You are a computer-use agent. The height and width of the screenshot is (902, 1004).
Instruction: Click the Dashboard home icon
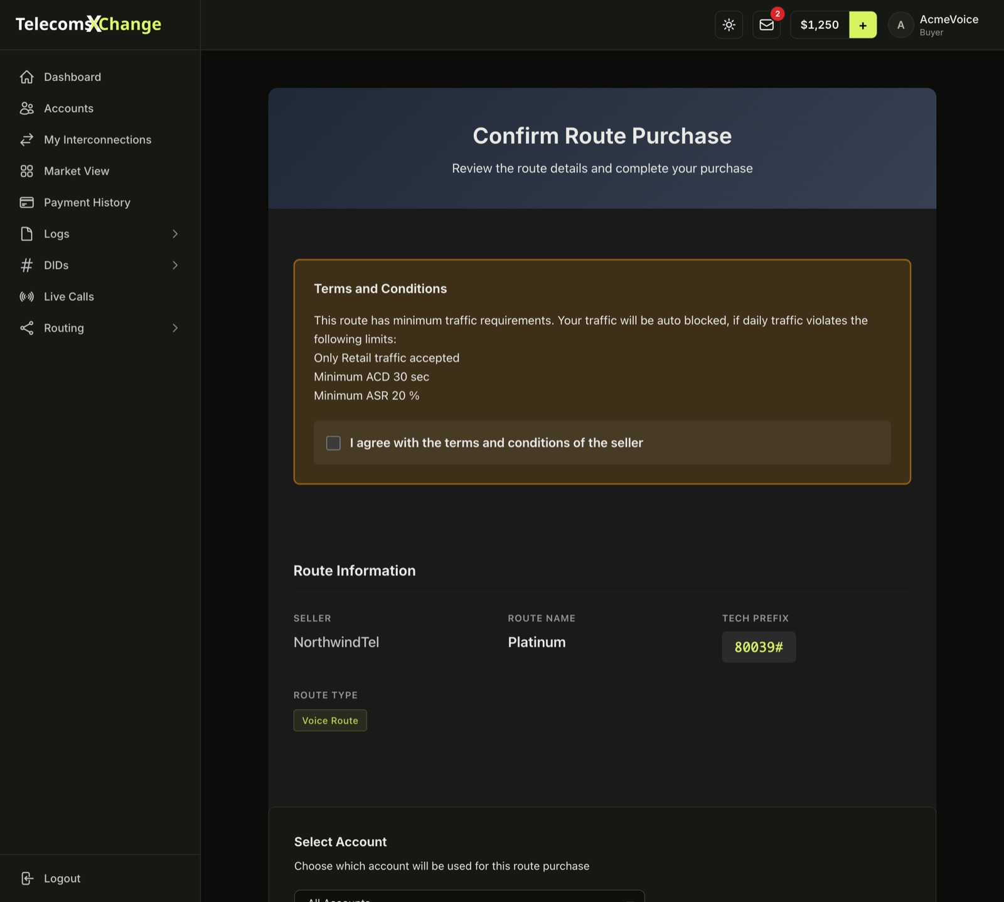tap(26, 77)
